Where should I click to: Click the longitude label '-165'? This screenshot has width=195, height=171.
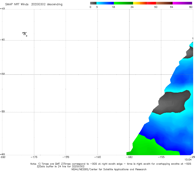[x=97, y=157]
